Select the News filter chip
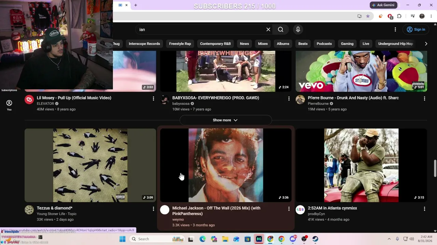This screenshot has width=437, height=245. click(x=244, y=44)
